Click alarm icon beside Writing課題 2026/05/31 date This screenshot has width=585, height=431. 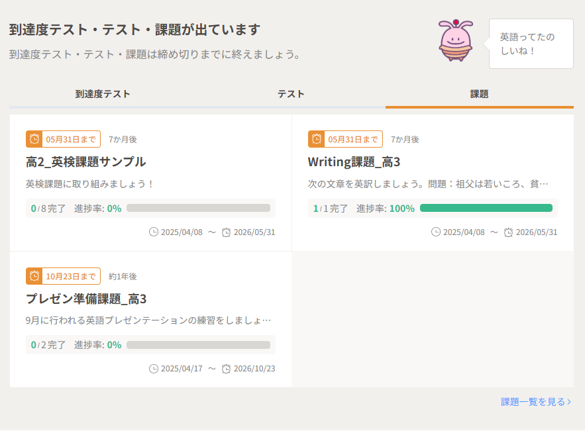(509, 232)
